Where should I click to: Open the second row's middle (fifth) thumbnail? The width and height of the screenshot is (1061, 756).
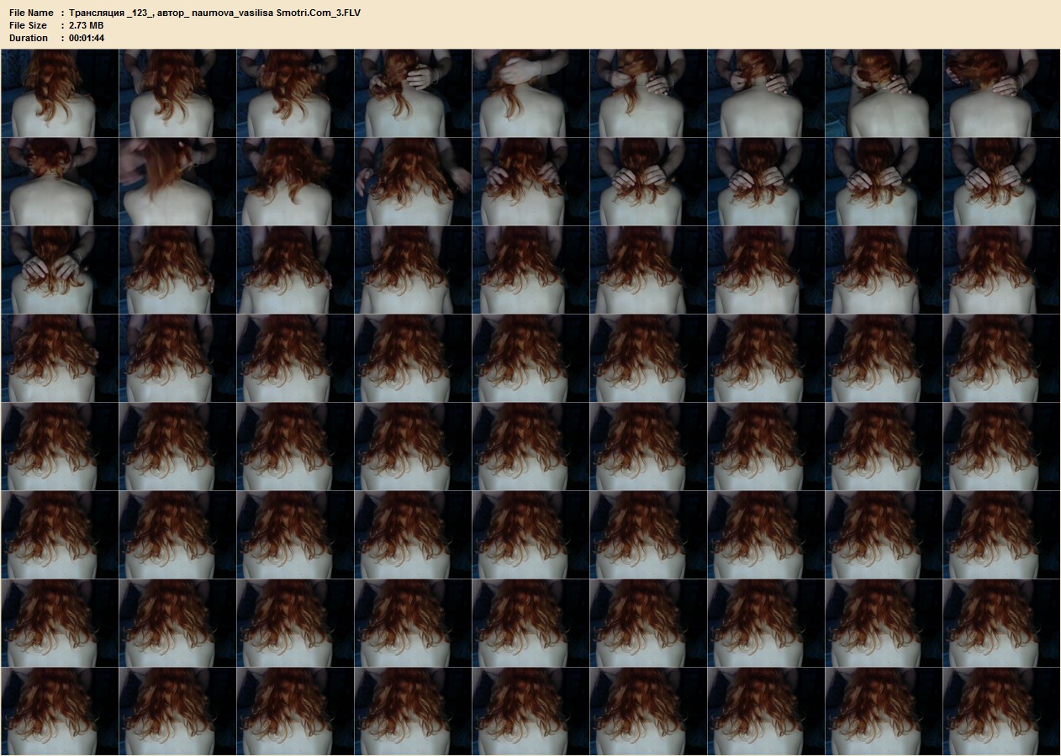530,182
